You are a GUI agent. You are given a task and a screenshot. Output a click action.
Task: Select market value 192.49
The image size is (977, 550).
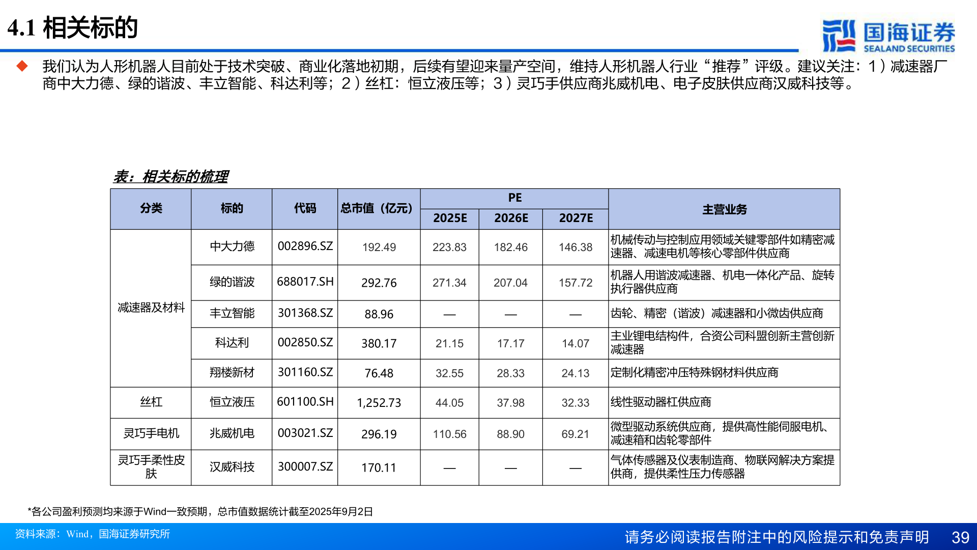click(379, 248)
